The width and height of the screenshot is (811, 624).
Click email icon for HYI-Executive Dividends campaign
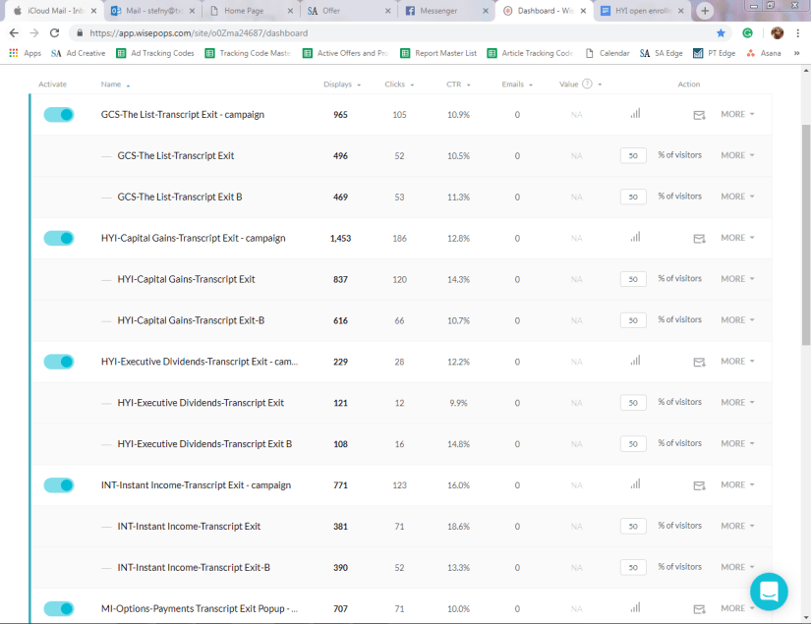pos(699,362)
